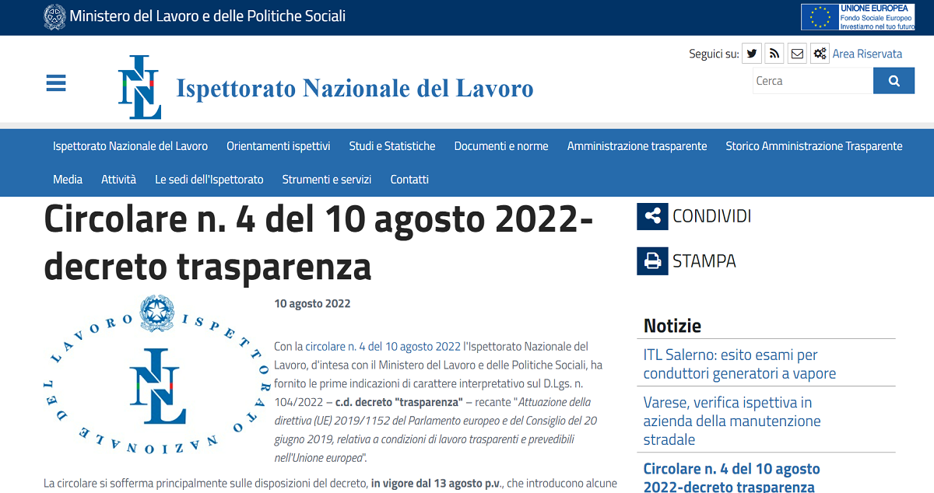Click the date text 10 agosto 2022

pyautogui.click(x=312, y=304)
